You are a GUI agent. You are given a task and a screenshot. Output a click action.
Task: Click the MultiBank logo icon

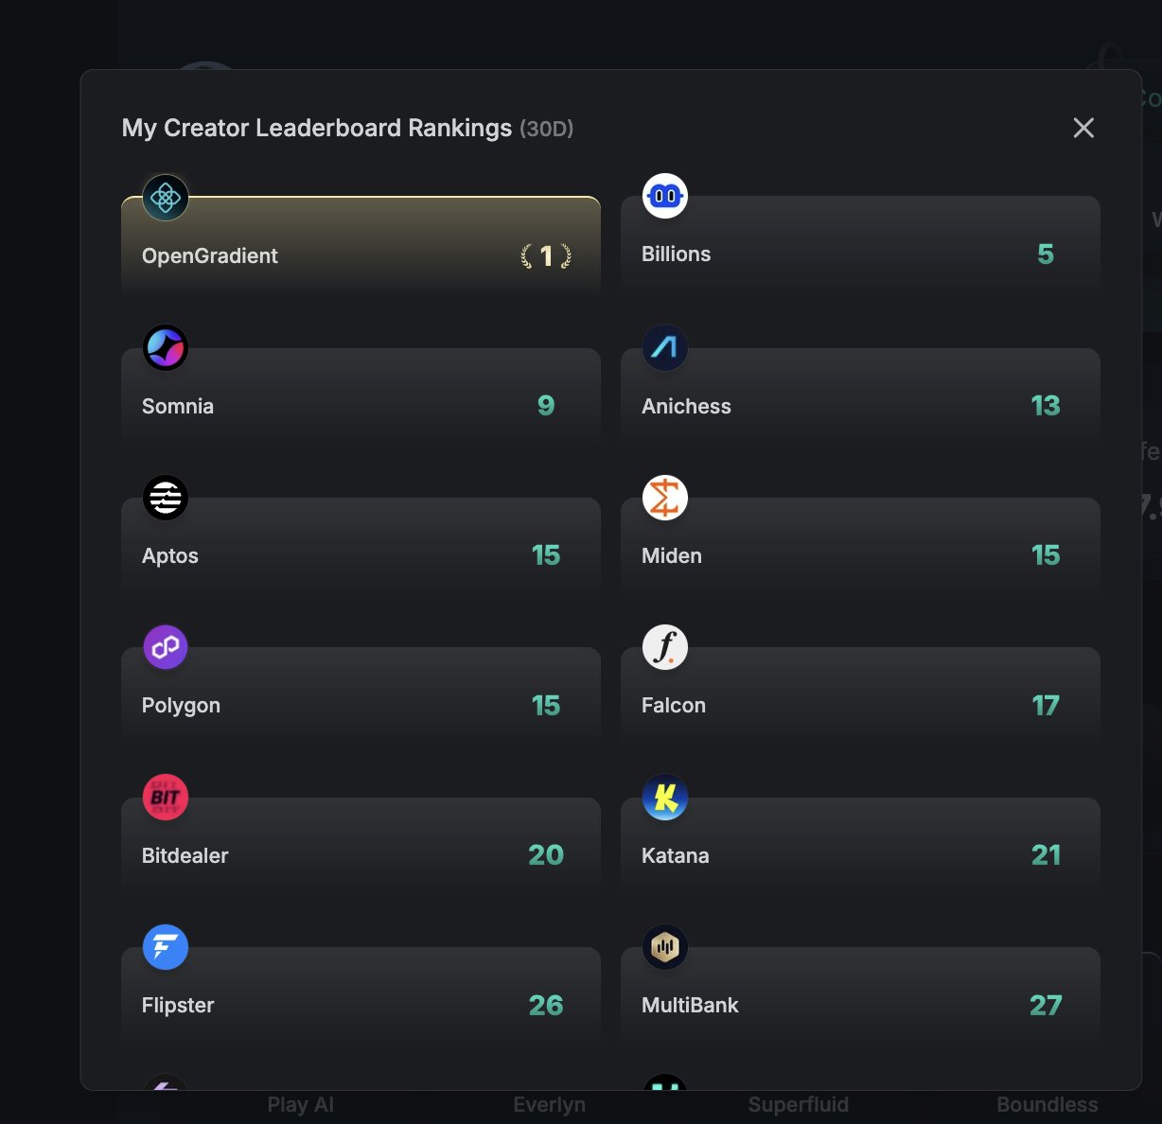pyautogui.click(x=665, y=947)
